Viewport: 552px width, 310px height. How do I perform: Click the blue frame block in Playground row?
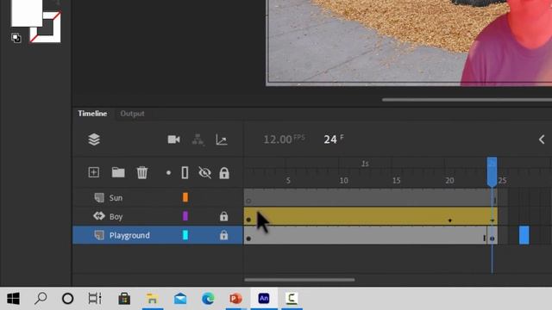point(524,235)
